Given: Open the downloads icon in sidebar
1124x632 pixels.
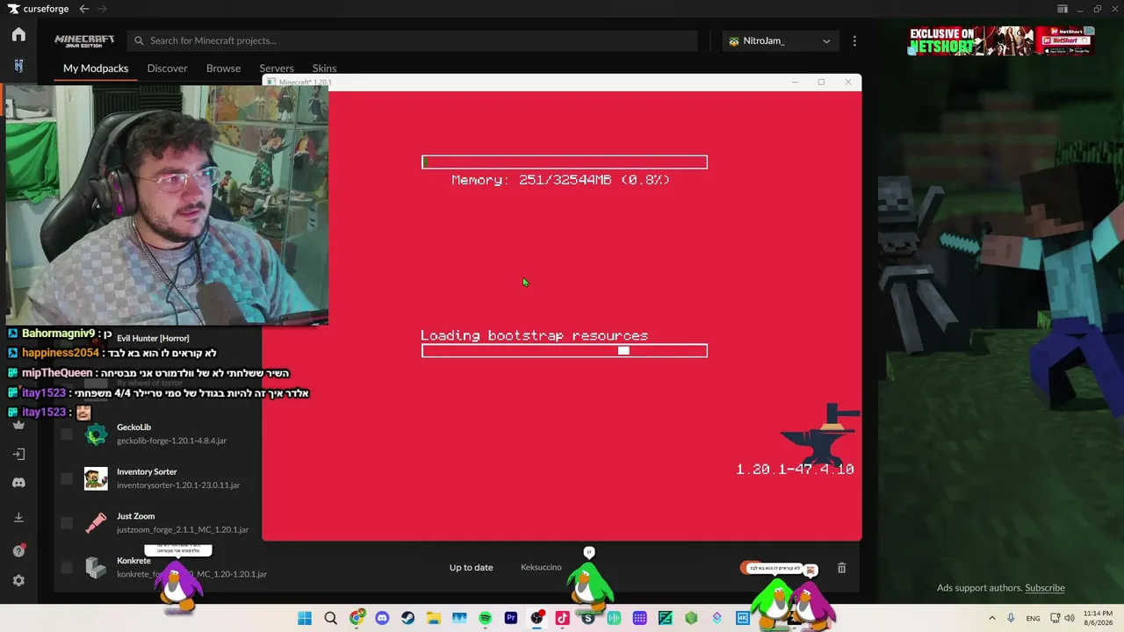Looking at the screenshot, I should click(x=18, y=518).
